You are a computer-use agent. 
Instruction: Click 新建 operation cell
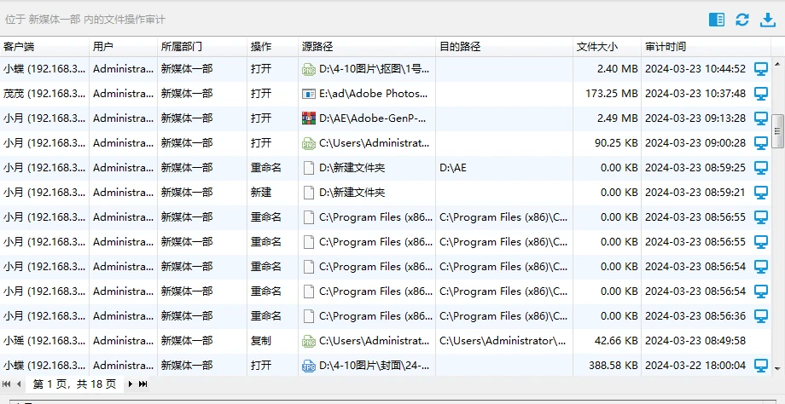261,193
